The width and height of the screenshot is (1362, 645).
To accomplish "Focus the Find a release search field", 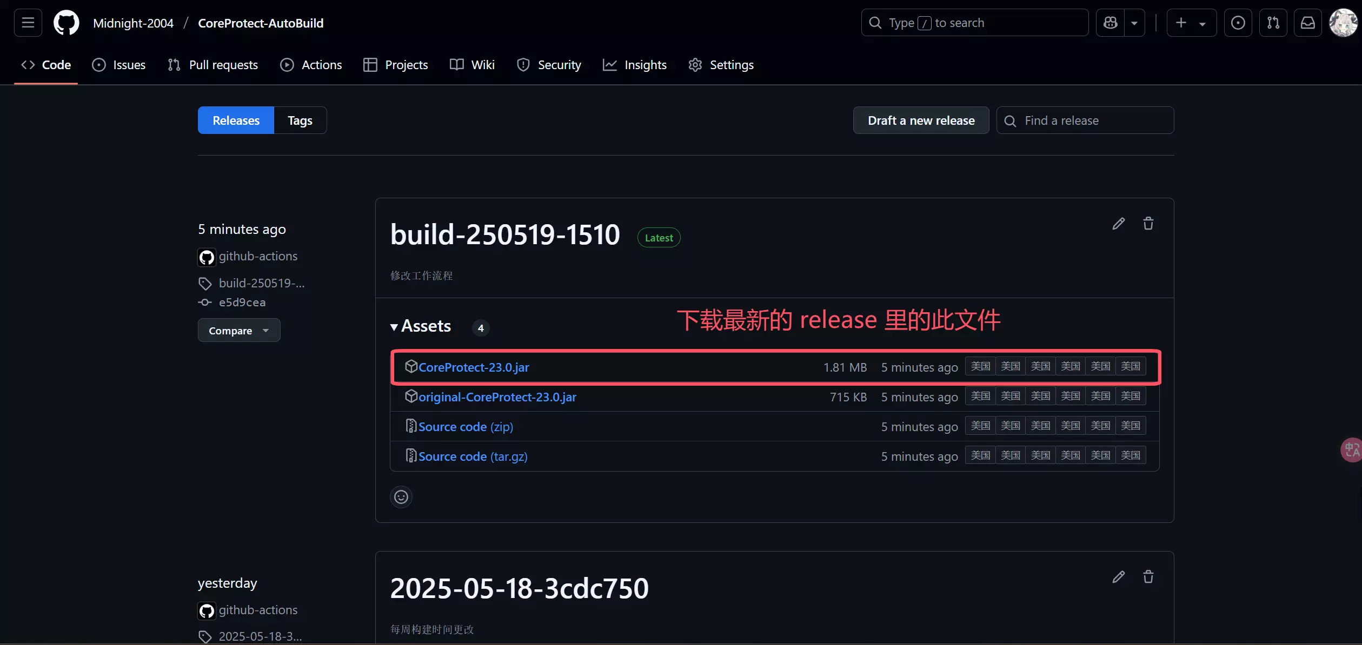I will [1085, 120].
